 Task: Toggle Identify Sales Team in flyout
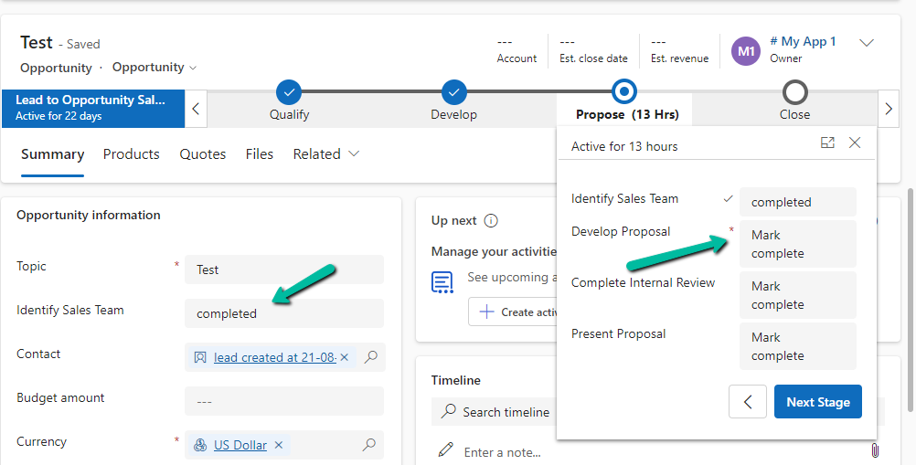tap(797, 202)
